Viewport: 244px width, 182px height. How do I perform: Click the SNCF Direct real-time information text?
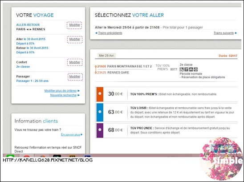tap(48, 150)
